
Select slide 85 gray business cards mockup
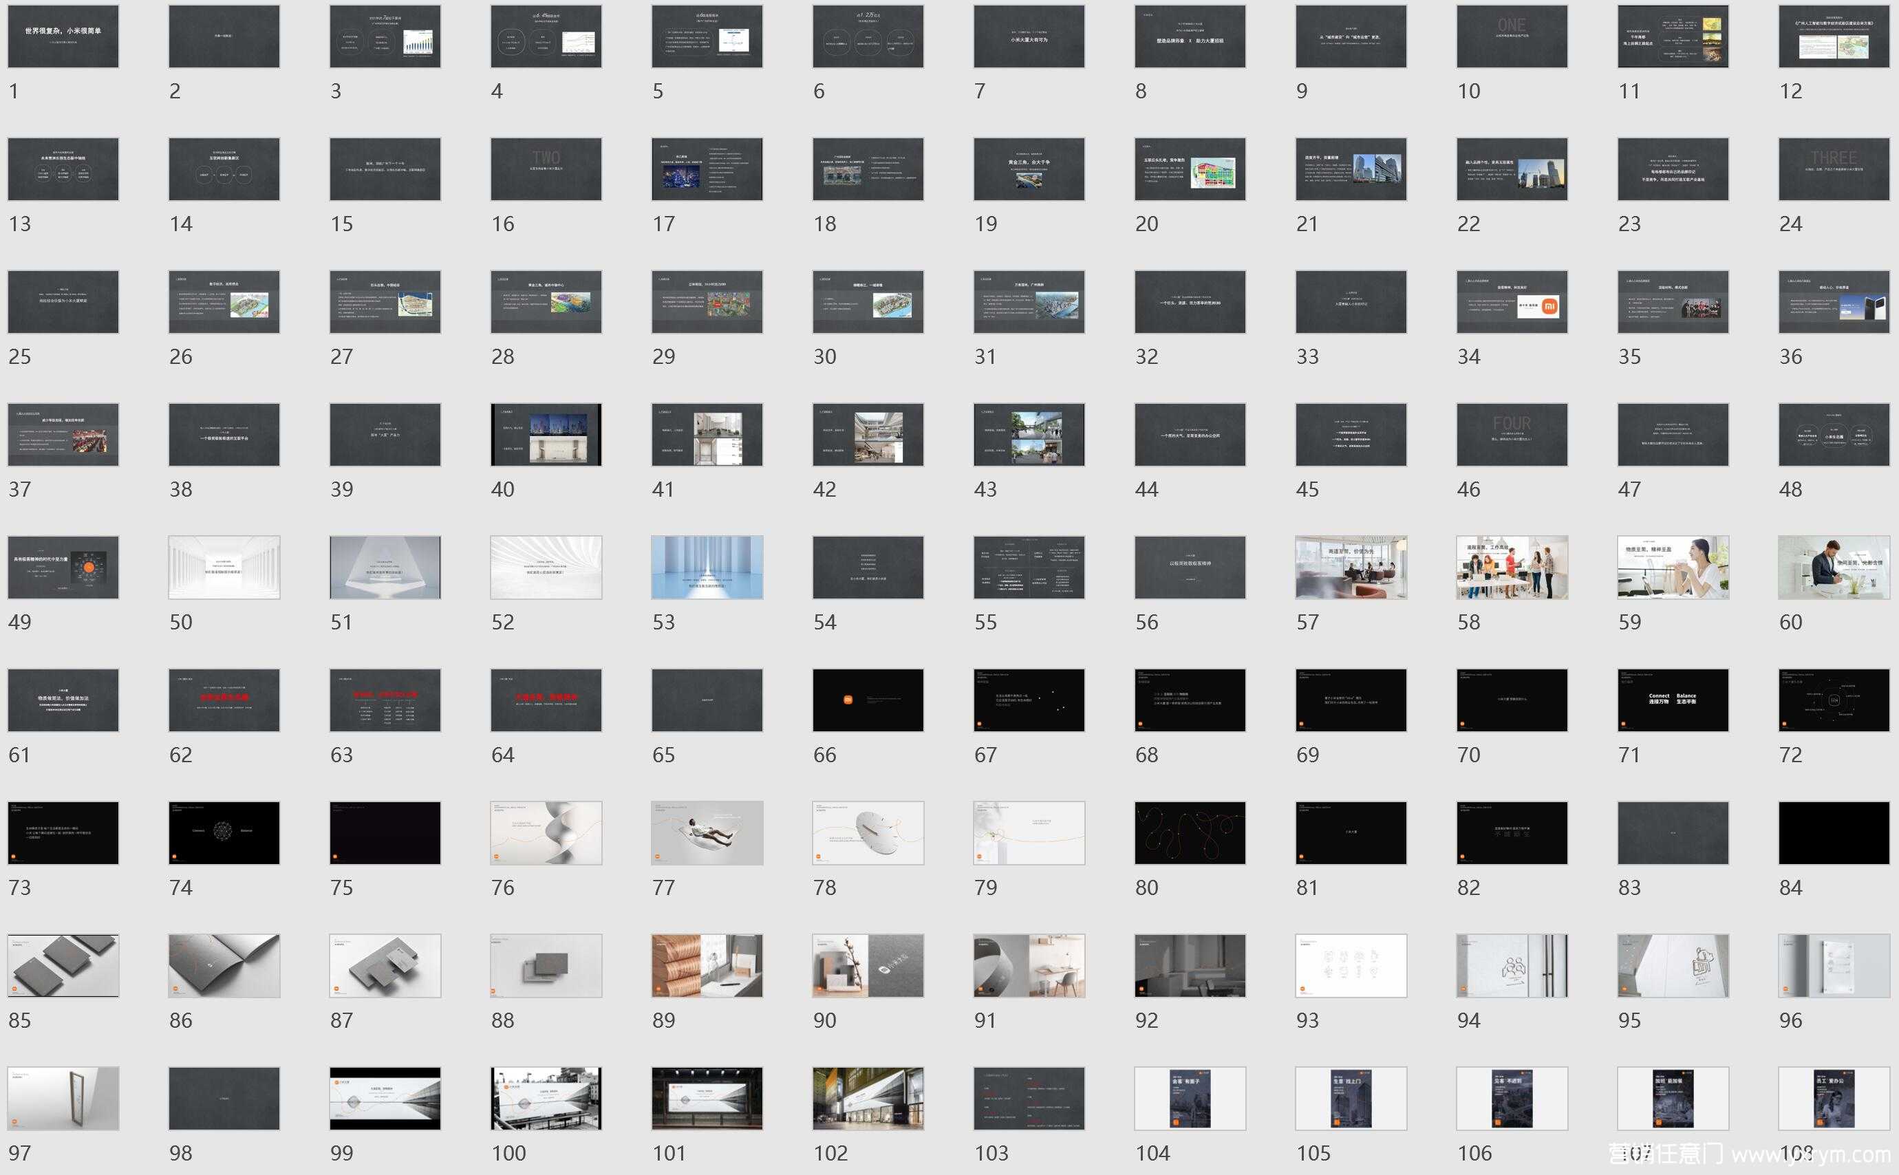click(63, 966)
